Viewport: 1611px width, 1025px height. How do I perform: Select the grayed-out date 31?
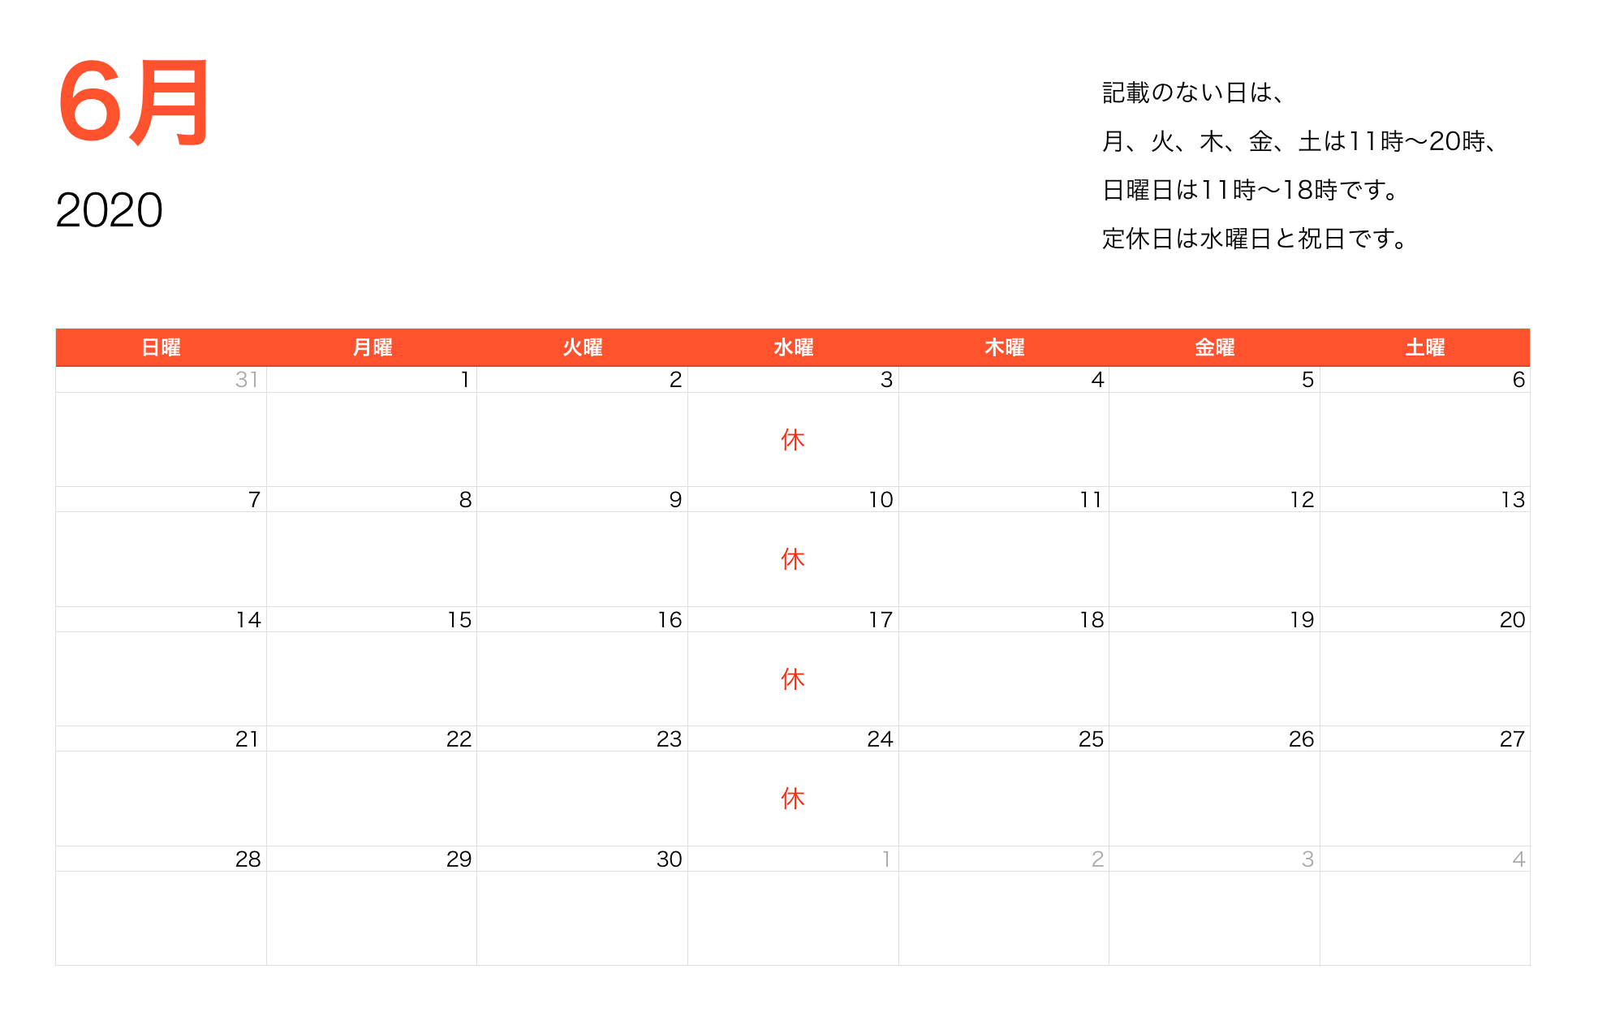tap(247, 380)
